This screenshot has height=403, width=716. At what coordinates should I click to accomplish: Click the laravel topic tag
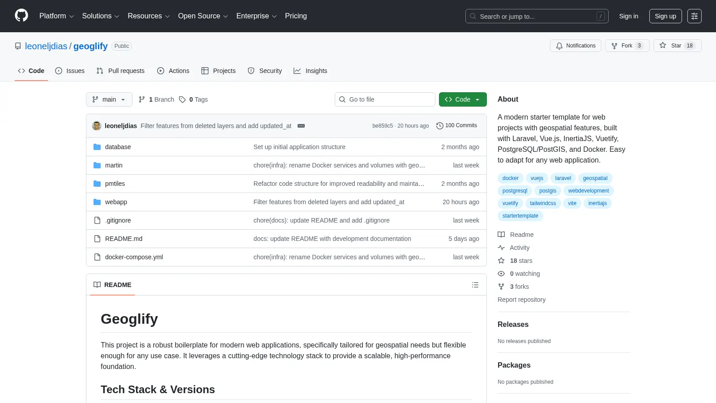[563, 178]
